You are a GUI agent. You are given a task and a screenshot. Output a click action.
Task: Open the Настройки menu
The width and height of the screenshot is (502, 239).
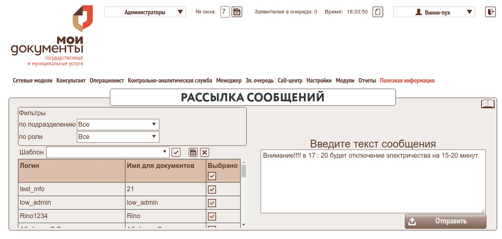[319, 80]
